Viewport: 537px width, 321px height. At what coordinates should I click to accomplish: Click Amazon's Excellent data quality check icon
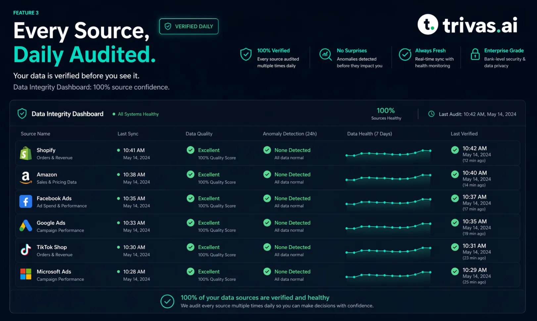190,174
